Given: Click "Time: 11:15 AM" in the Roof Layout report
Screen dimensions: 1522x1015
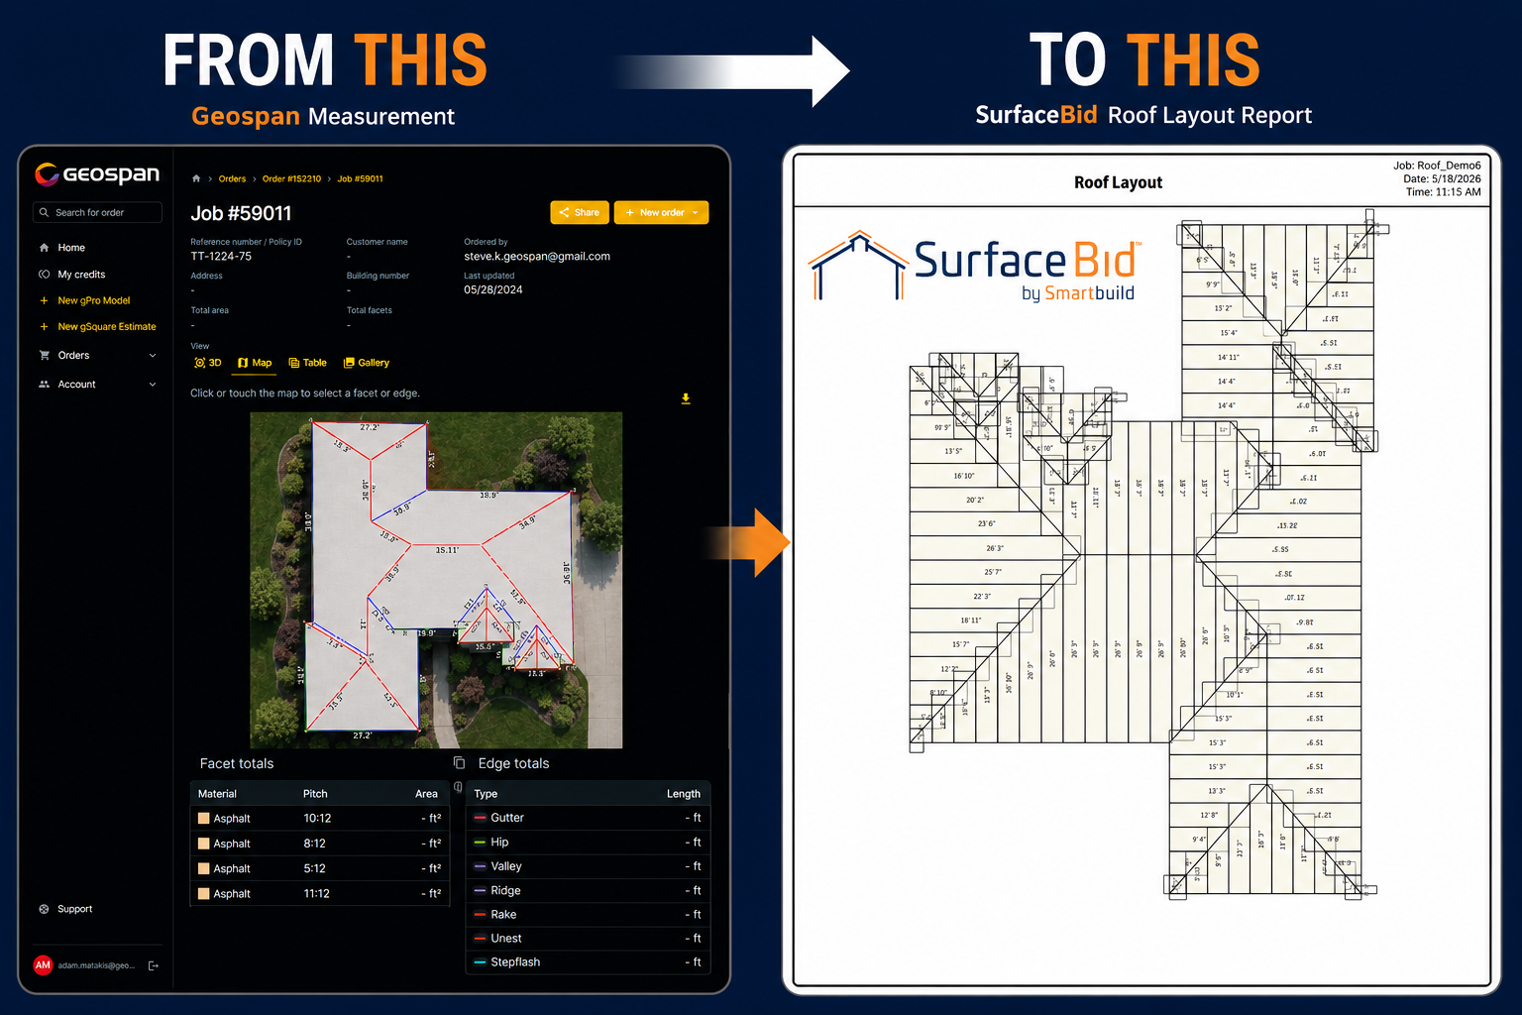Looking at the screenshot, I should tap(1444, 191).
